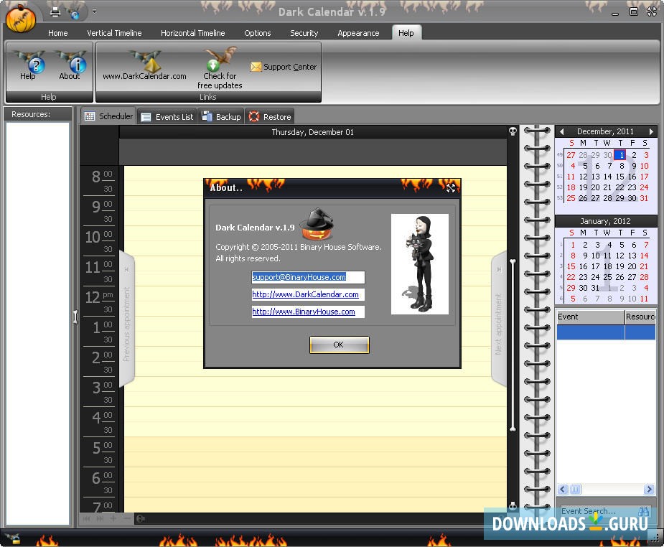Open the Appearance ribbon tab
The height and width of the screenshot is (547, 664).
click(x=358, y=33)
